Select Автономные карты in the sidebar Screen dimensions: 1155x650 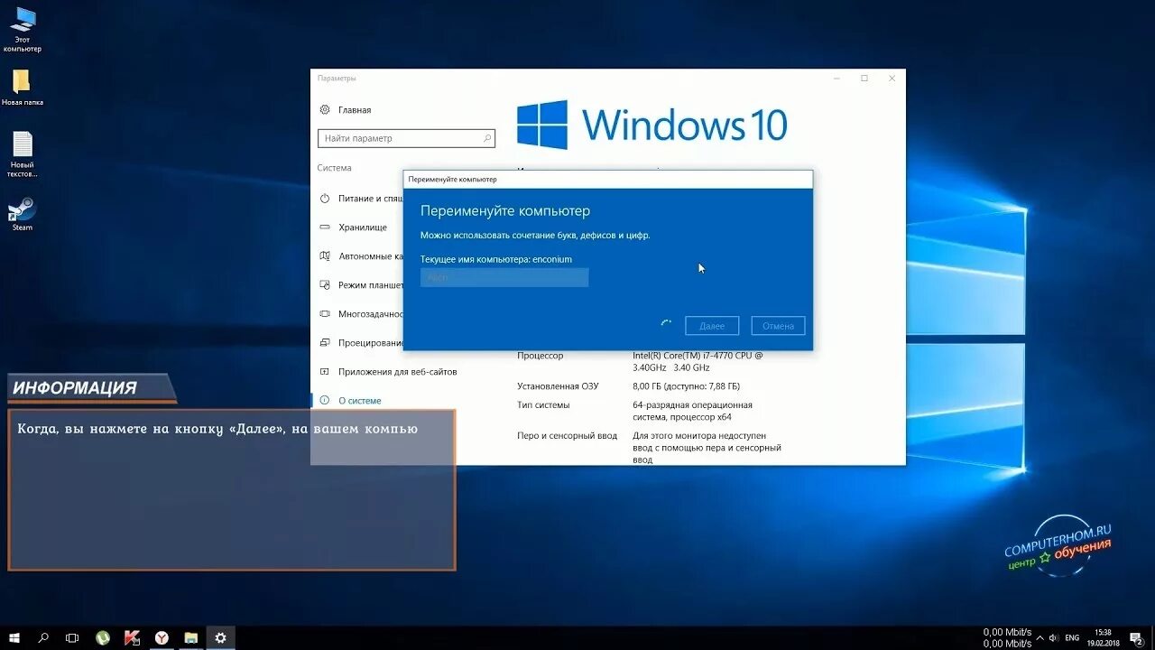point(361,256)
